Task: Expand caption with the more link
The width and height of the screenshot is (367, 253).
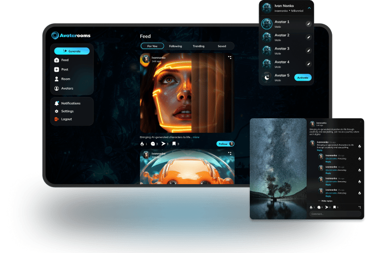Action: point(196,137)
